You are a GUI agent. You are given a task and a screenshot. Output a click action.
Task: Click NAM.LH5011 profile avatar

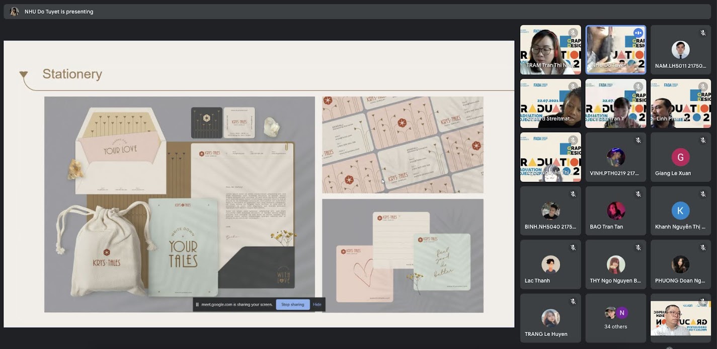(681, 50)
